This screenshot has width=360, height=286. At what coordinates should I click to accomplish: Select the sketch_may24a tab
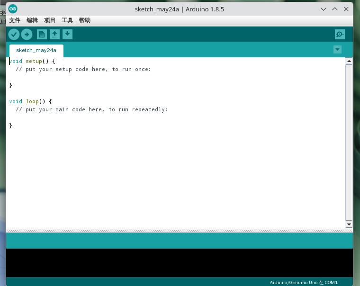(36, 51)
